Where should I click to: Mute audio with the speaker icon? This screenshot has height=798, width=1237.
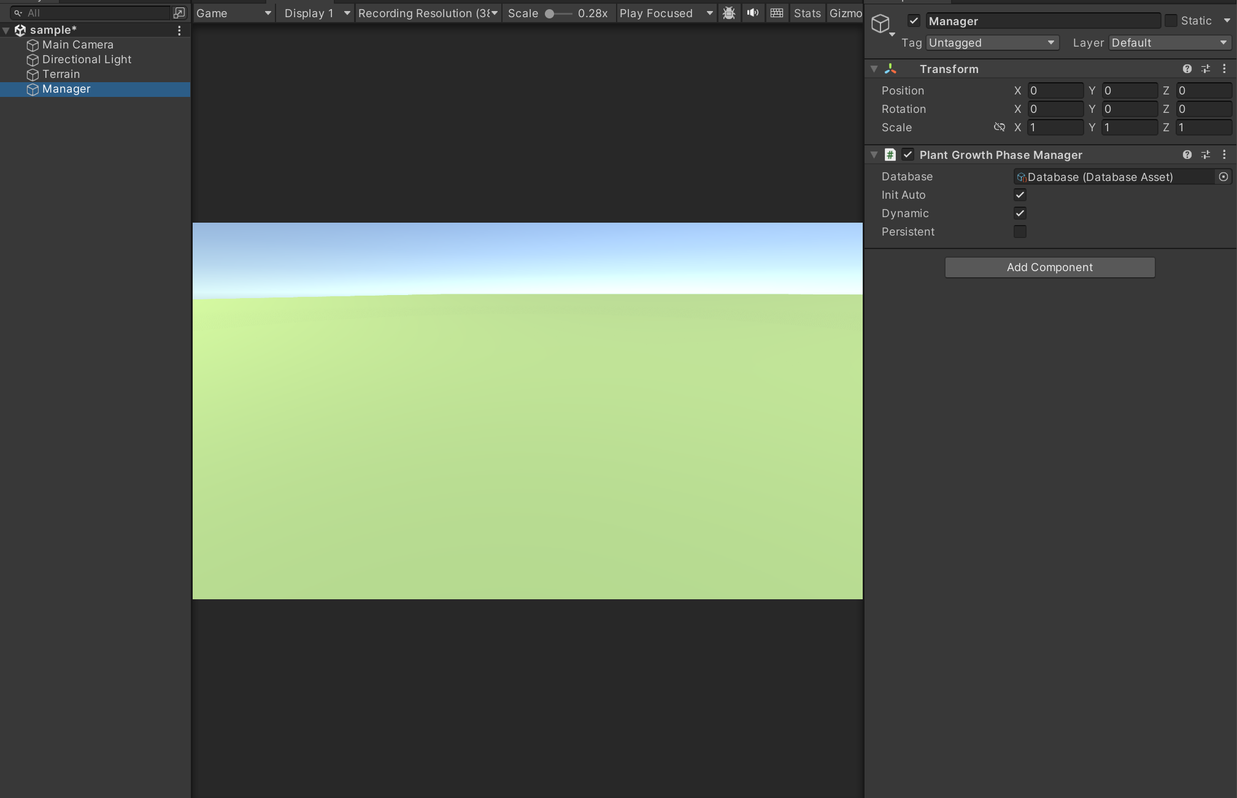point(753,13)
